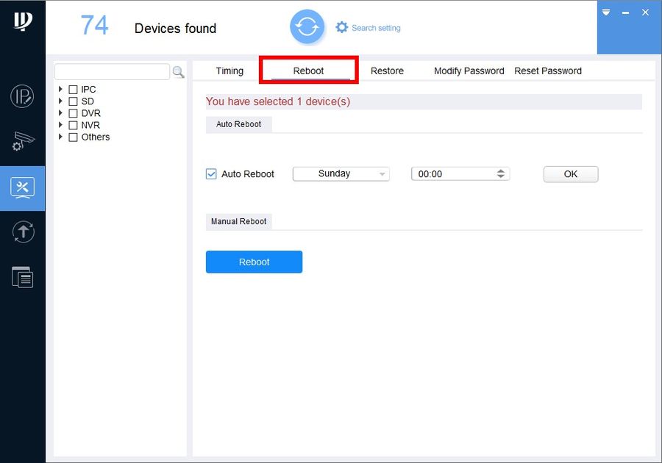Tick the NVR checkbox
This screenshot has height=463, width=662.
[73, 125]
